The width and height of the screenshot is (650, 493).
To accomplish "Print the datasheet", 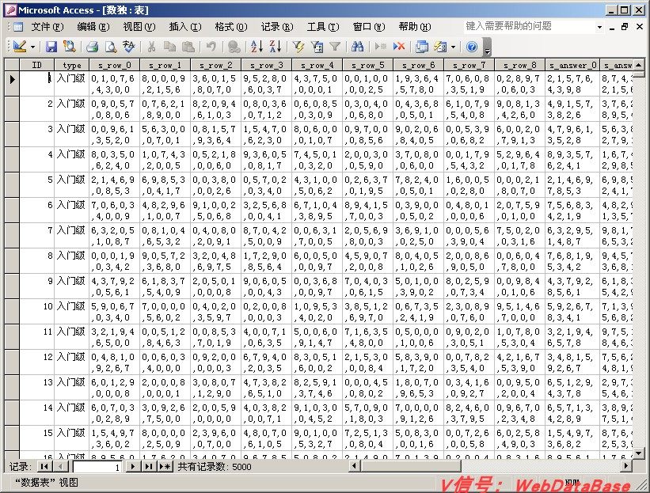I will click(92, 47).
